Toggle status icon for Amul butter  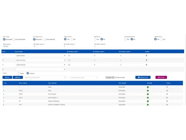click(148, 94)
